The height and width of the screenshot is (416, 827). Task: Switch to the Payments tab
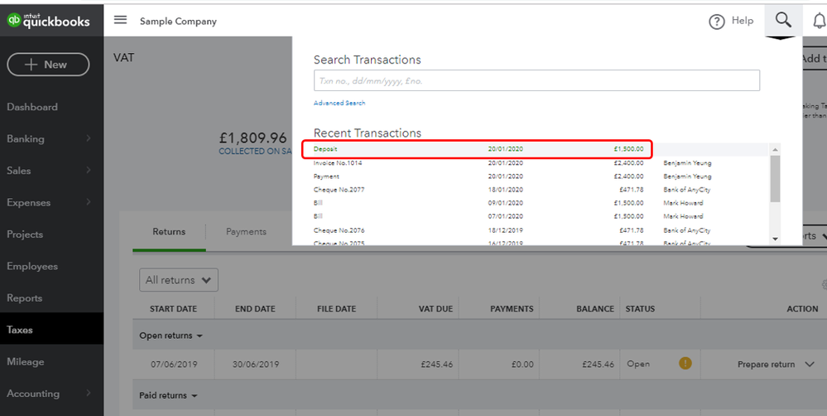pos(246,232)
